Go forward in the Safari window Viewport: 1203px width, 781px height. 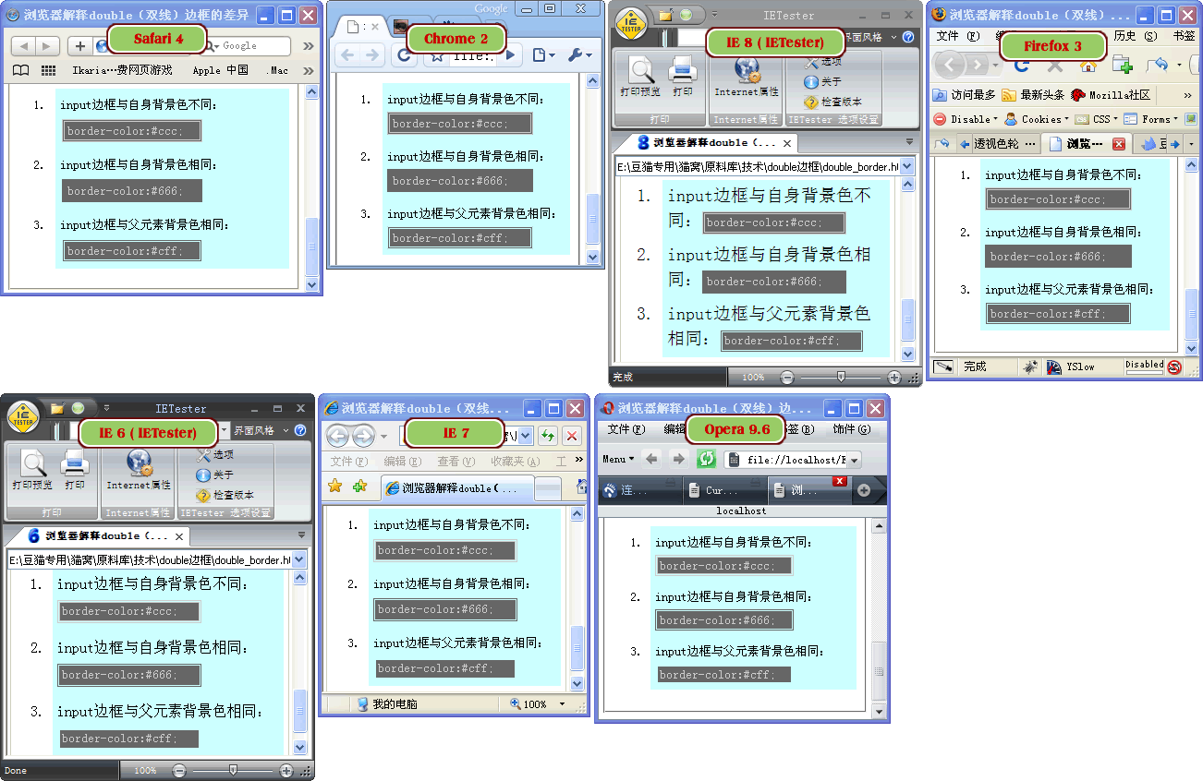click(x=48, y=46)
